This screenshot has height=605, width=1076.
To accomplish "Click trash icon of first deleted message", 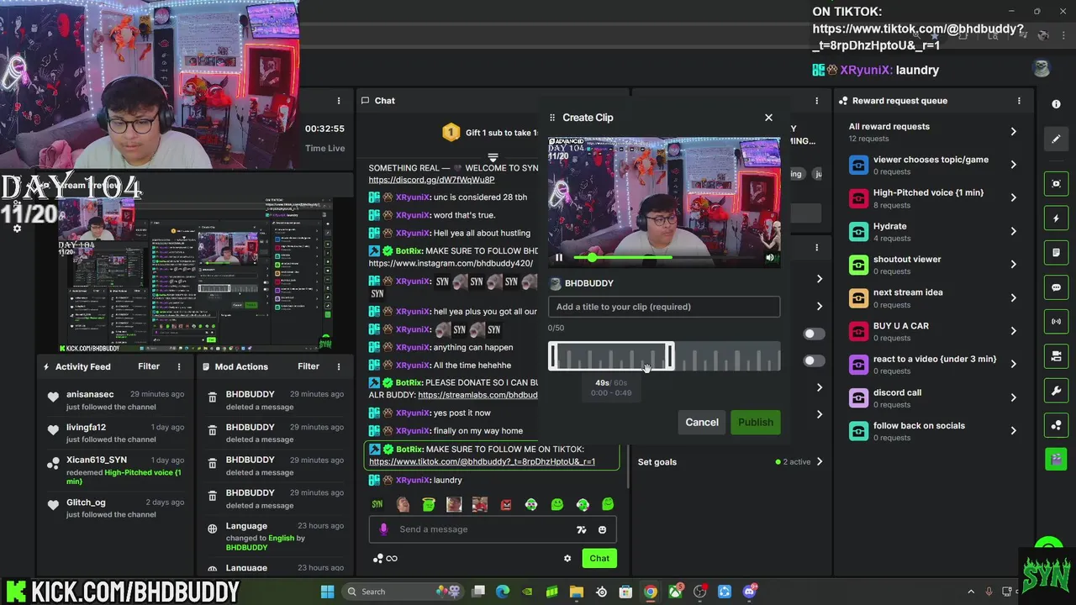I will [213, 397].
